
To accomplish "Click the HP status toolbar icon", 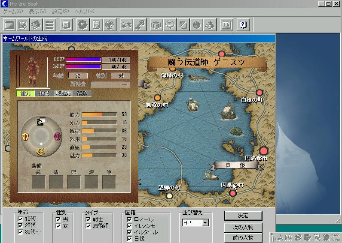I will tap(226, 24).
